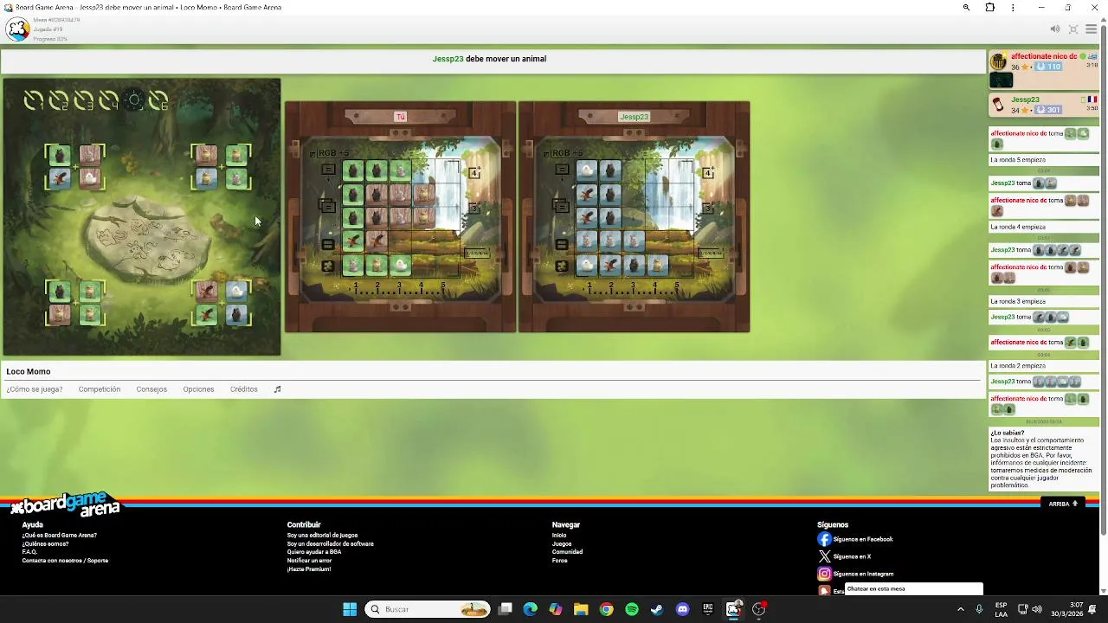The image size is (1108, 623).
Task: Click the white duck in Jessp23 board top row
Action: pos(587,170)
